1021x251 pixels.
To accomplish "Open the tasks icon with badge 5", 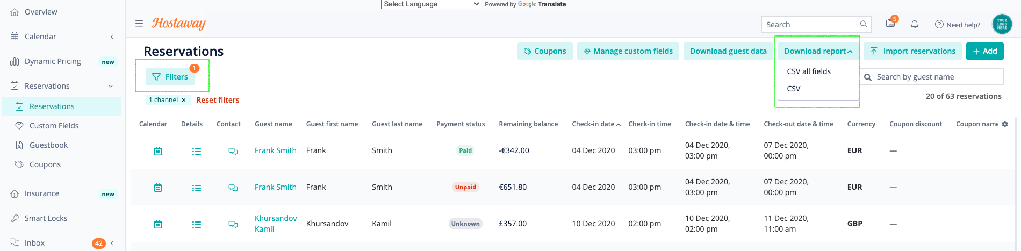I will point(891,23).
